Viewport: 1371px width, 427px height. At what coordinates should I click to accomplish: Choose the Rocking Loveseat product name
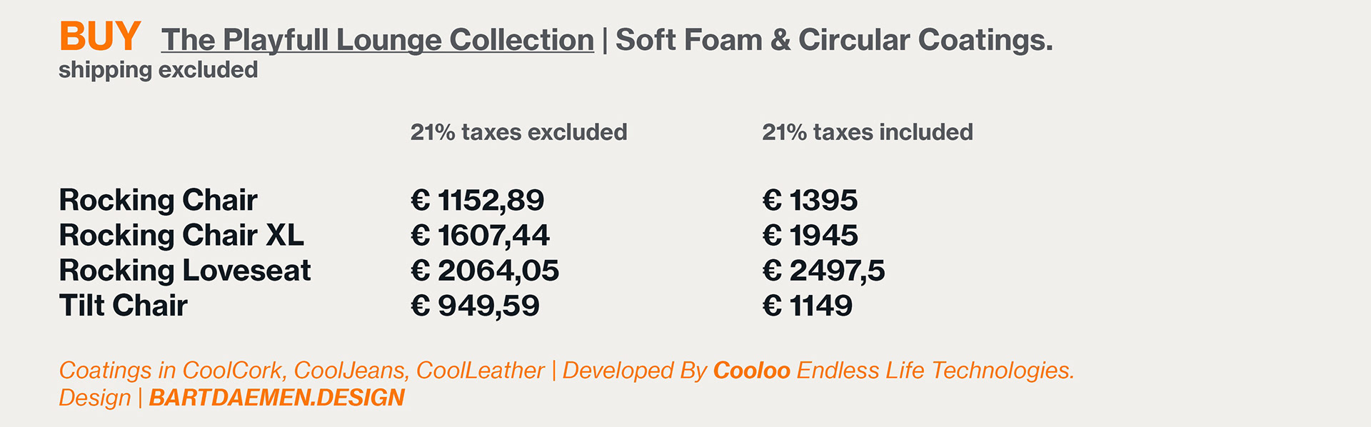point(184,270)
